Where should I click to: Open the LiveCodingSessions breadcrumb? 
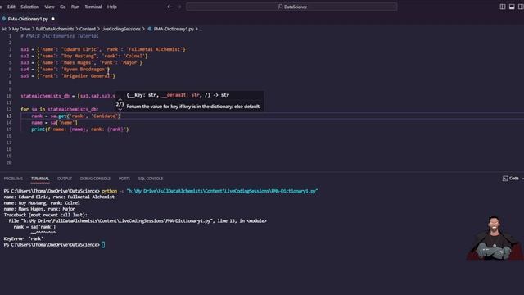coord(121,29)
